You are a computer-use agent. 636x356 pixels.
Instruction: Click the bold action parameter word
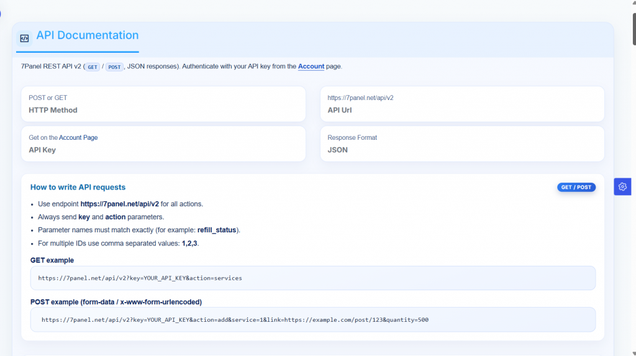coord(115,217)
